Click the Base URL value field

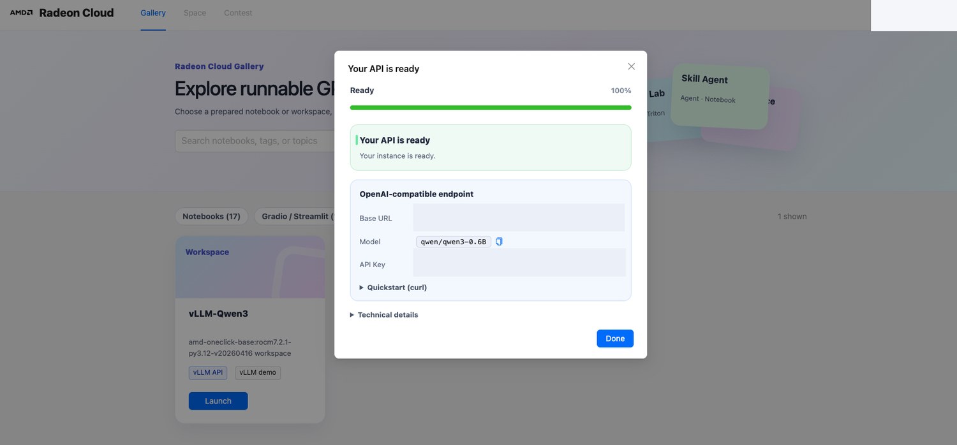click(x=519, y=217)
